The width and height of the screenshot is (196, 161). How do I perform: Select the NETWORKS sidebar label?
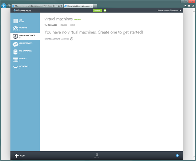pyautogui.click(x=24, y=66)
